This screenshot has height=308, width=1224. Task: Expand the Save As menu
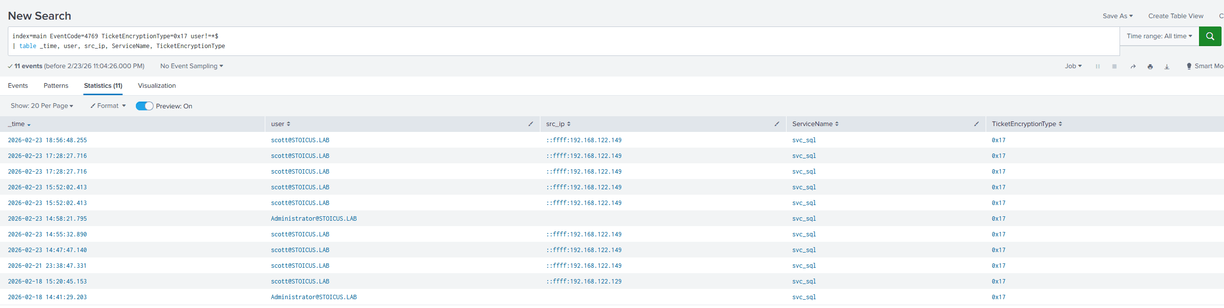point(1118,16)
